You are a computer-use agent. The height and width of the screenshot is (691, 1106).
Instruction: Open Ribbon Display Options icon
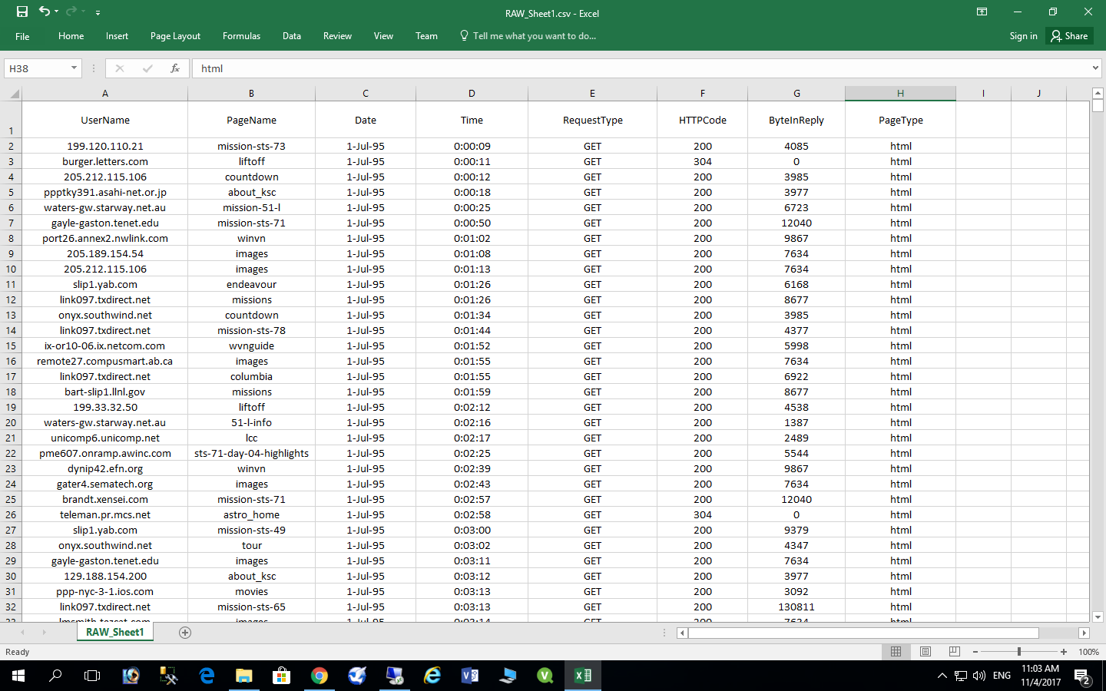[982, 12]
